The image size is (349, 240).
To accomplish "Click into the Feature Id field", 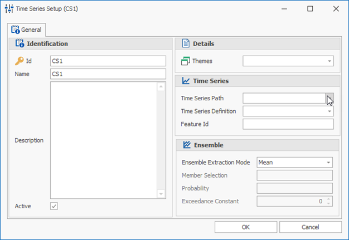I will click(x=288, y=124).
